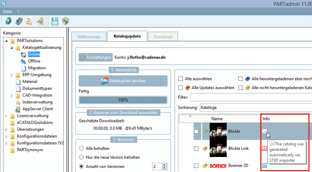This screenshot has width=312, height=172.
Task: Click the server icon beside AppServer Client
Action: (x=18, y=109)
